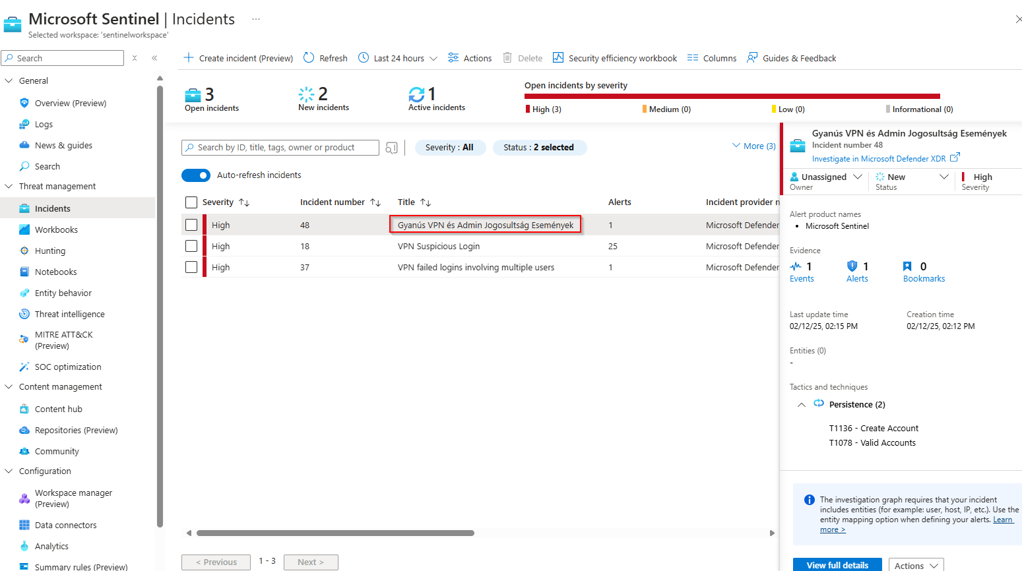Open the Last 24 hours time dropdown
1022x571 pixels.
coord(398,58)
